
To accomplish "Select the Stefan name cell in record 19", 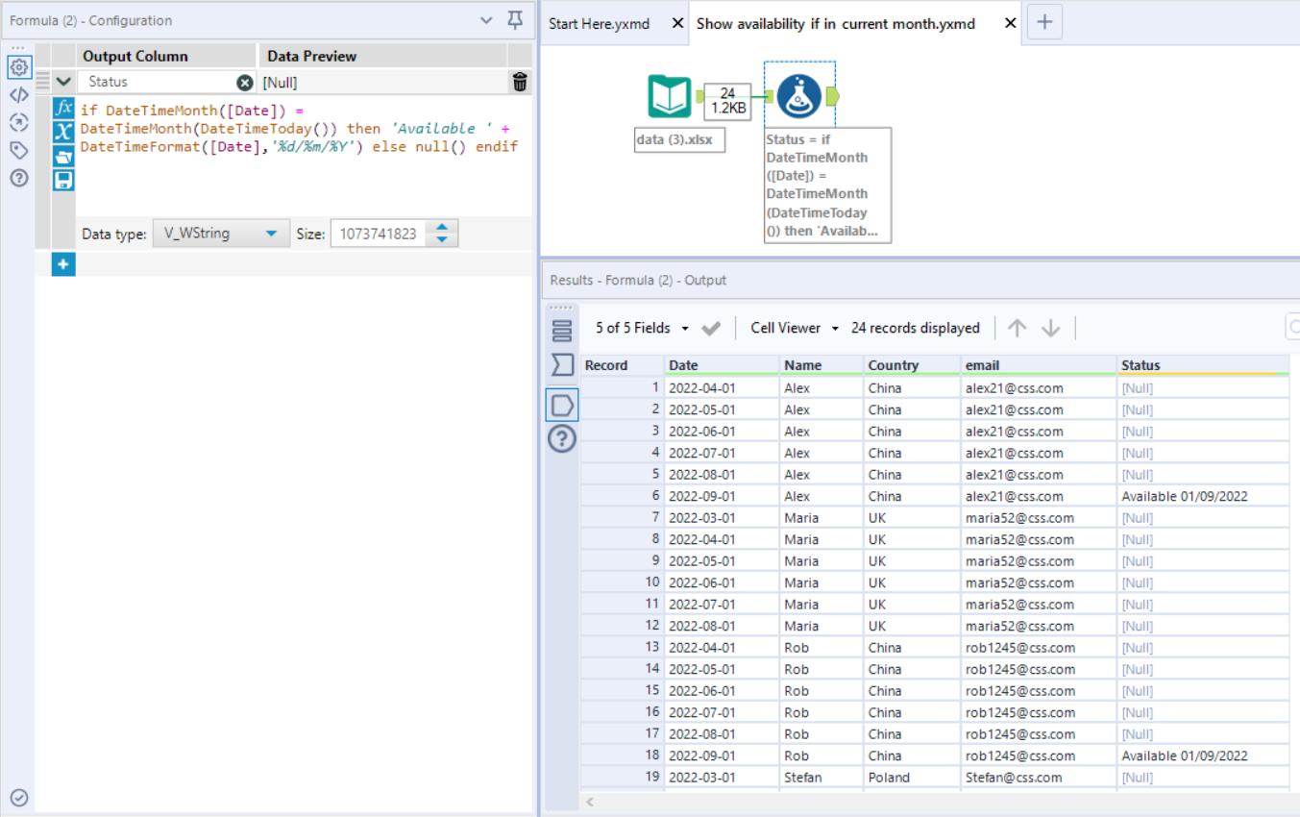I will click(822, 778).
